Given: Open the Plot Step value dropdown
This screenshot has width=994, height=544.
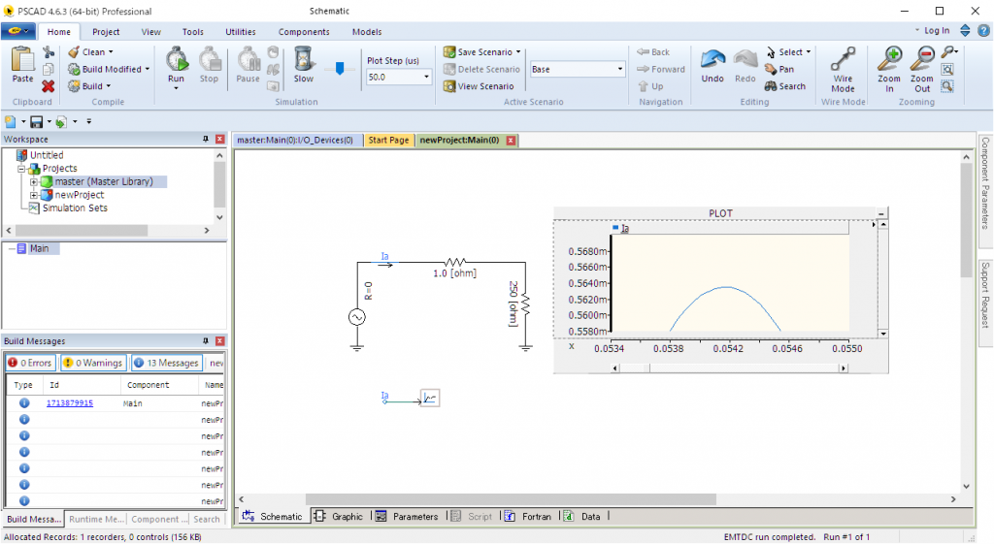Looking at the screenshot, I should coord(426,78).
